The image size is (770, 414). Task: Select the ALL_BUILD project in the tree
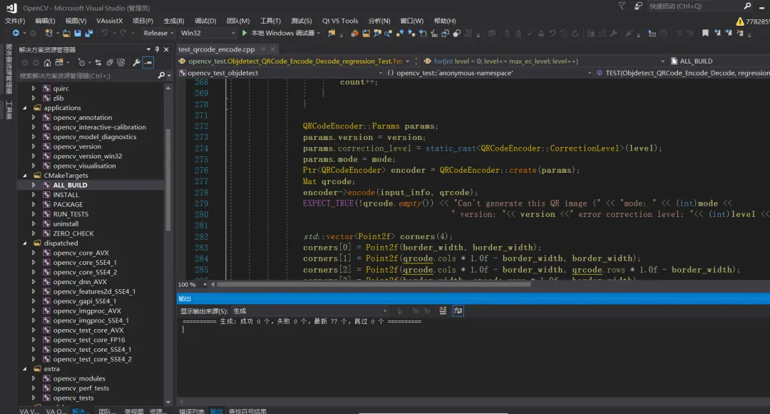click(70, 185)
